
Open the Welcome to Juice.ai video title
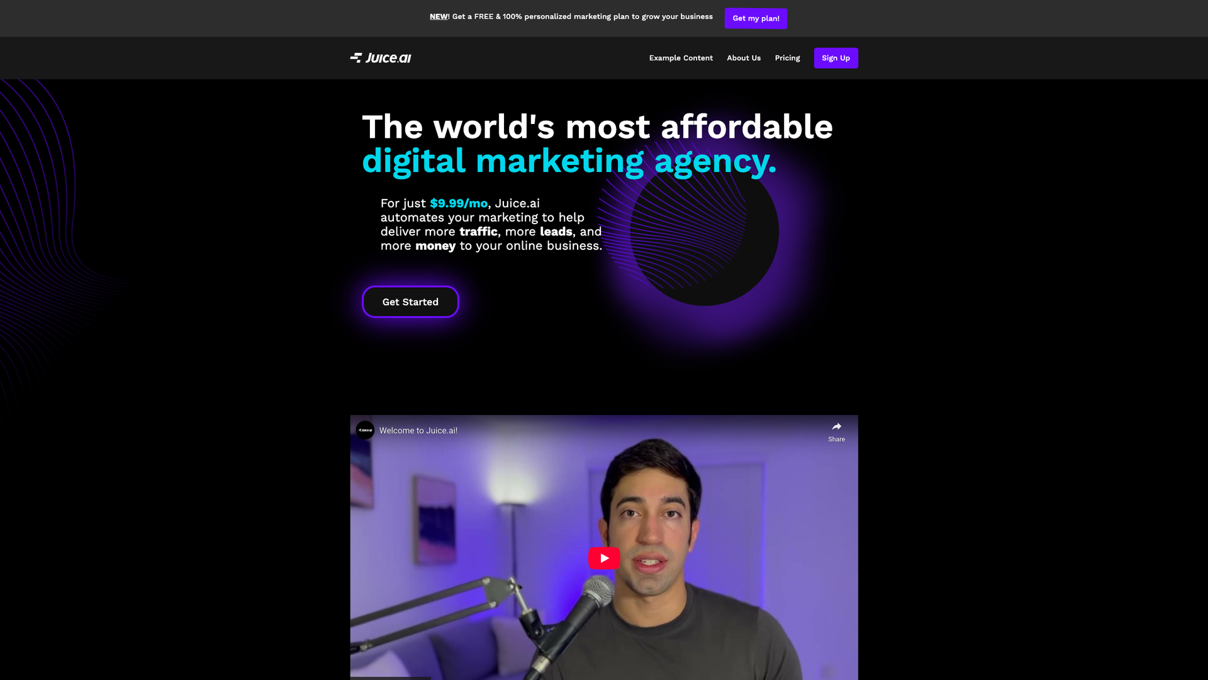click(418, 431)
